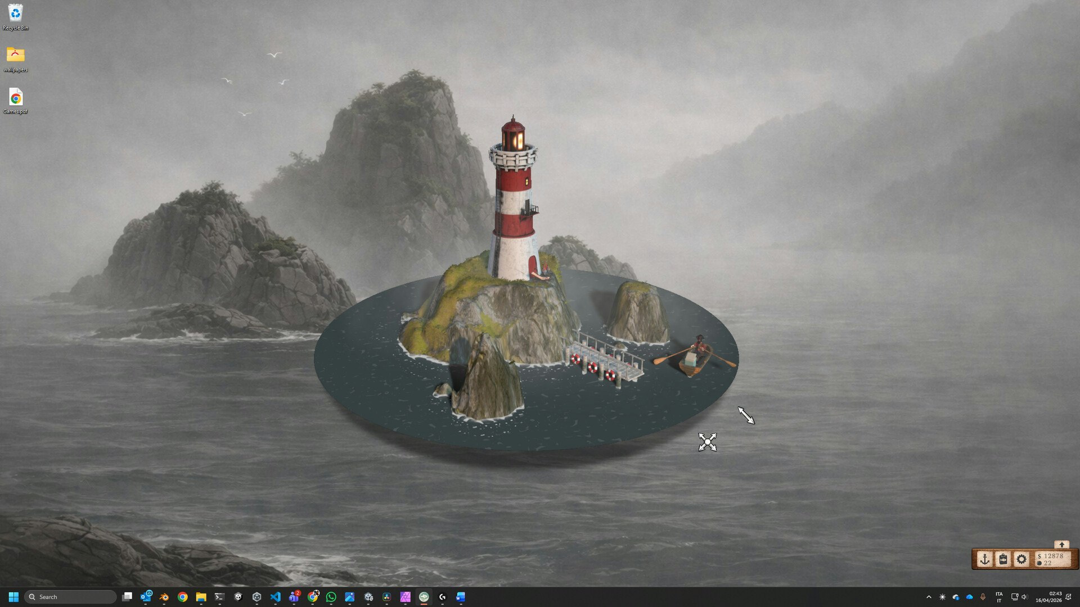Click the four-arrow move handle
This screenshot has width=1080, height=607.
pyautogui.click(x=708, y=442)
